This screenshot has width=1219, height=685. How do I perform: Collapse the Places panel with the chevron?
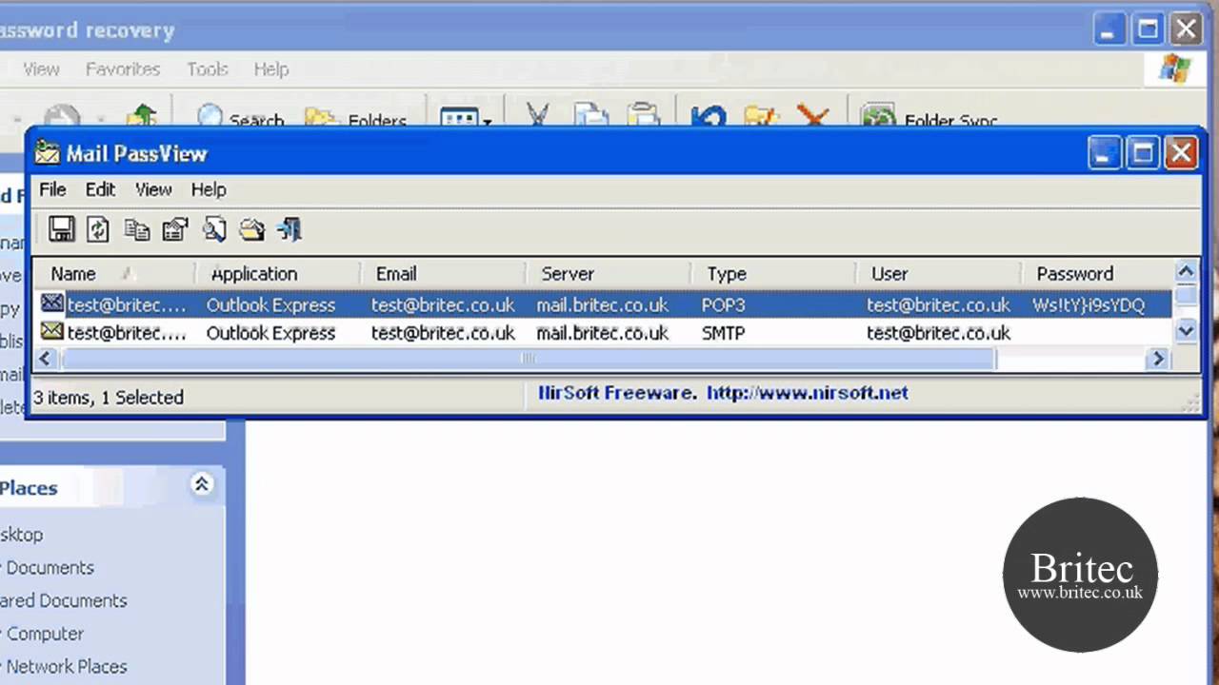202,484
